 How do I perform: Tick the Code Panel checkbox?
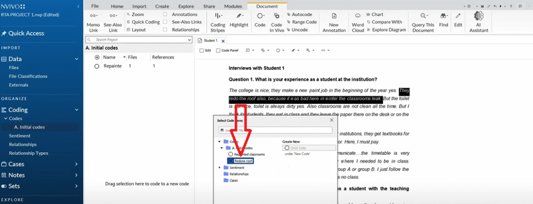[218, 50]
